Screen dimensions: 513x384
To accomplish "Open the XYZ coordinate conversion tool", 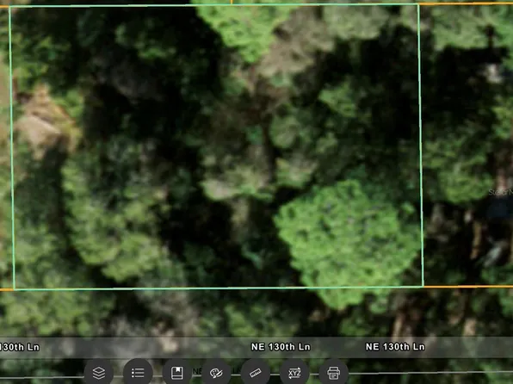I will pos(294,373).
